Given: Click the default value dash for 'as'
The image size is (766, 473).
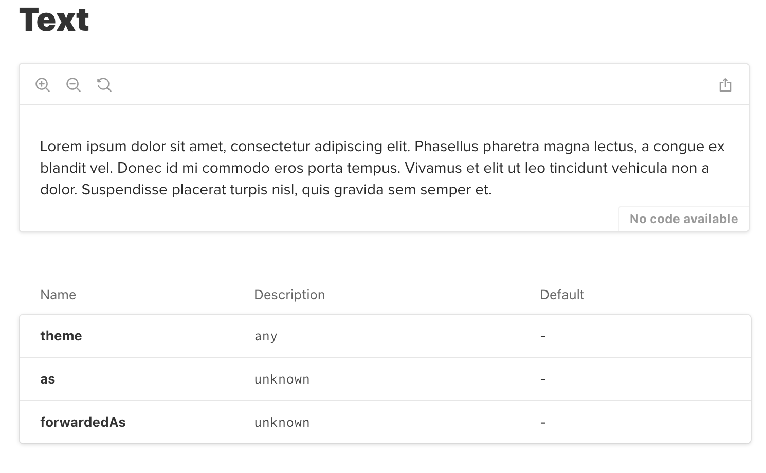Looking at the screenshot, I should pos(543,379).
